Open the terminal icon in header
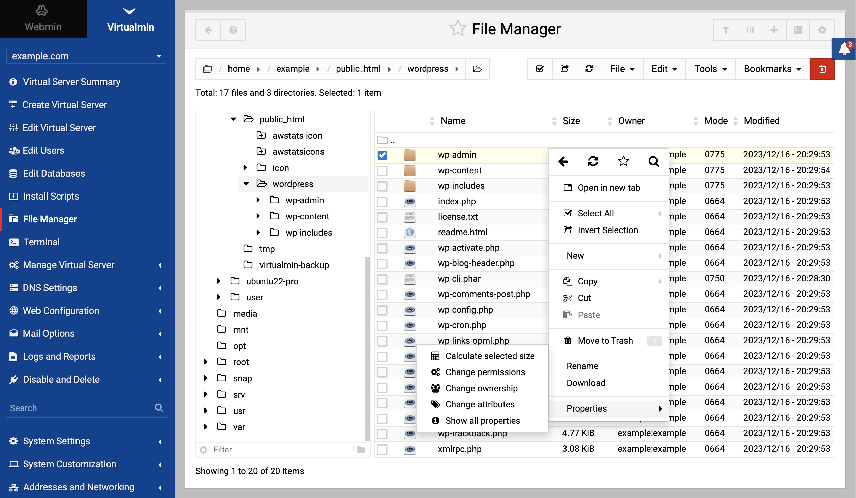This screenshot has width=856, height=498. click(798, 30)
